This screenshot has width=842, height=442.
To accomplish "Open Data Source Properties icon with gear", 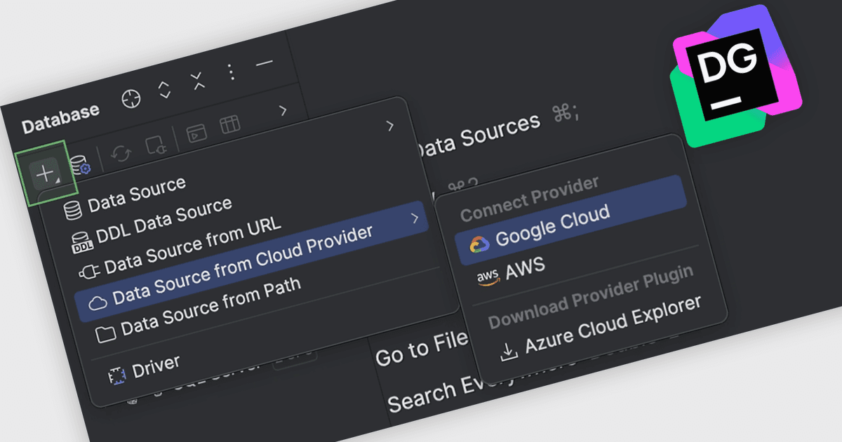I will pos(80,165).
